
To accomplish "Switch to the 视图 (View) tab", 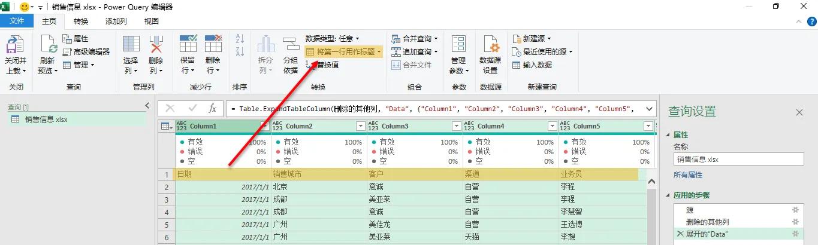I will 152,21.
